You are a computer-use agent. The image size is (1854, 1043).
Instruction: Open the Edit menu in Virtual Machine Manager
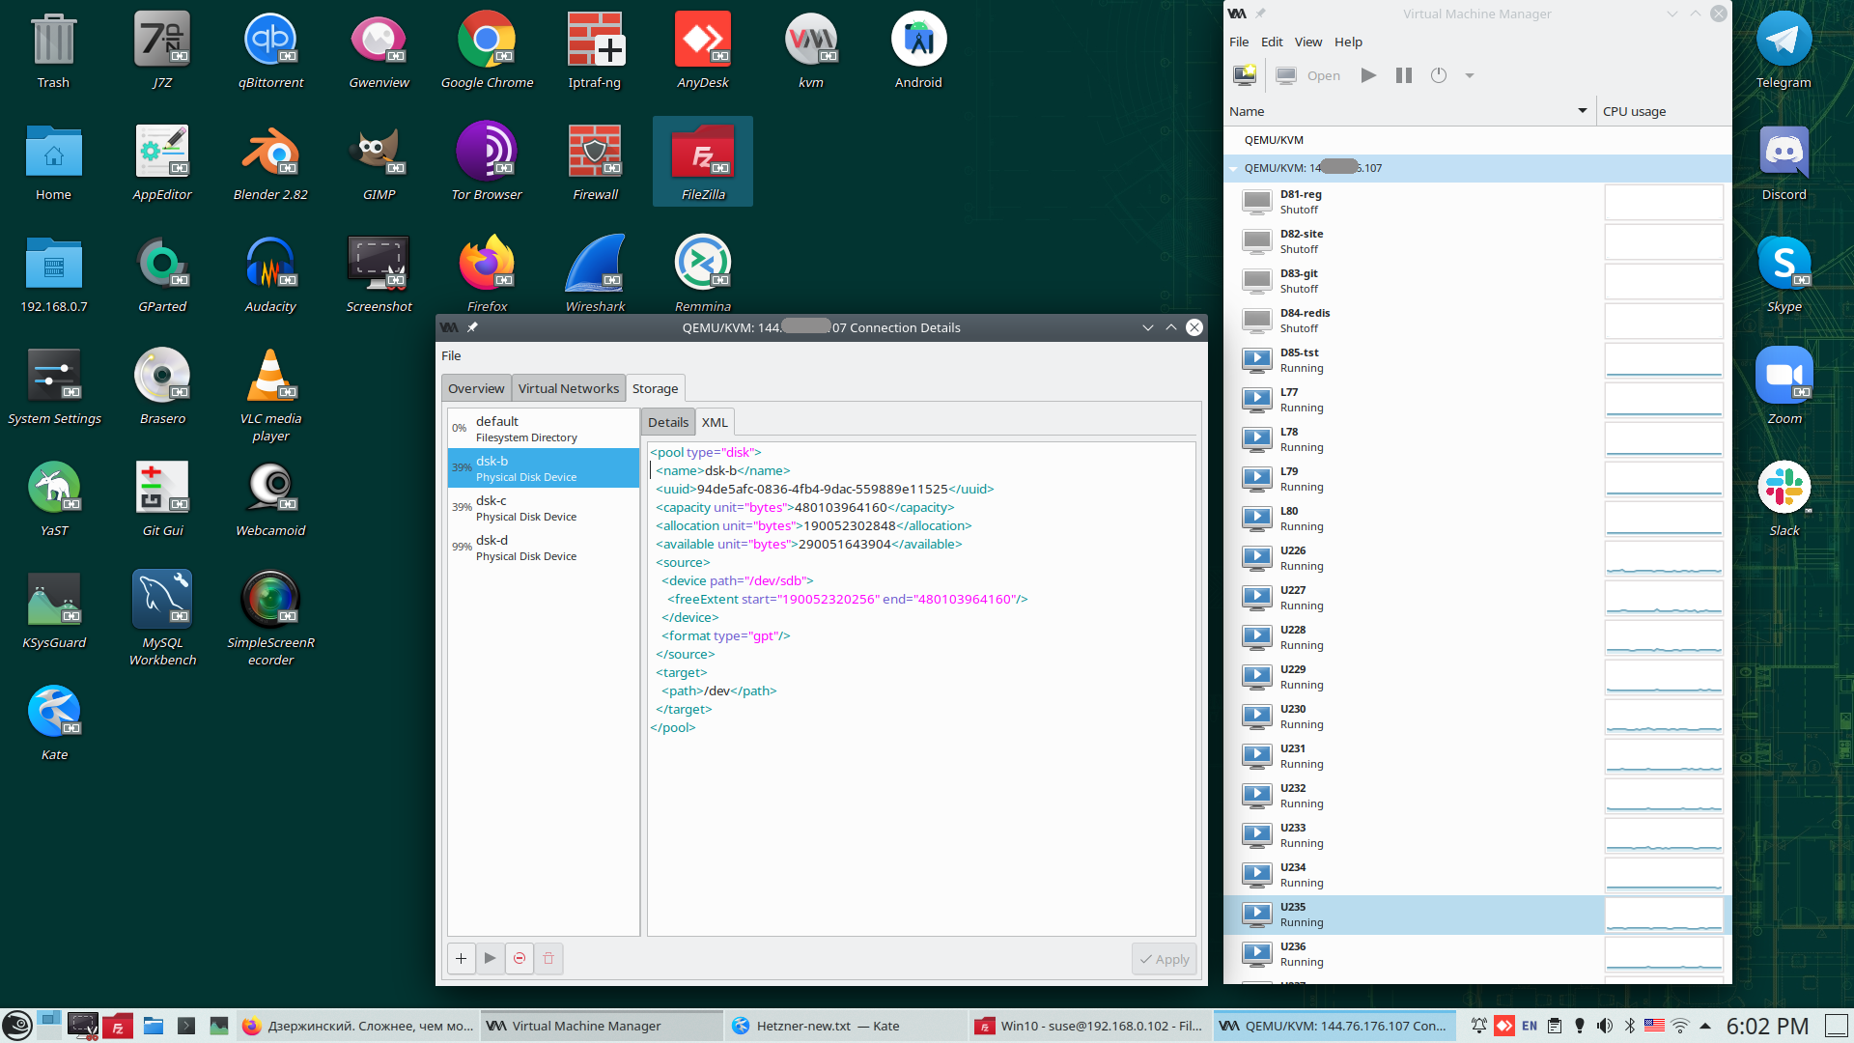(x=1272, y=42)
